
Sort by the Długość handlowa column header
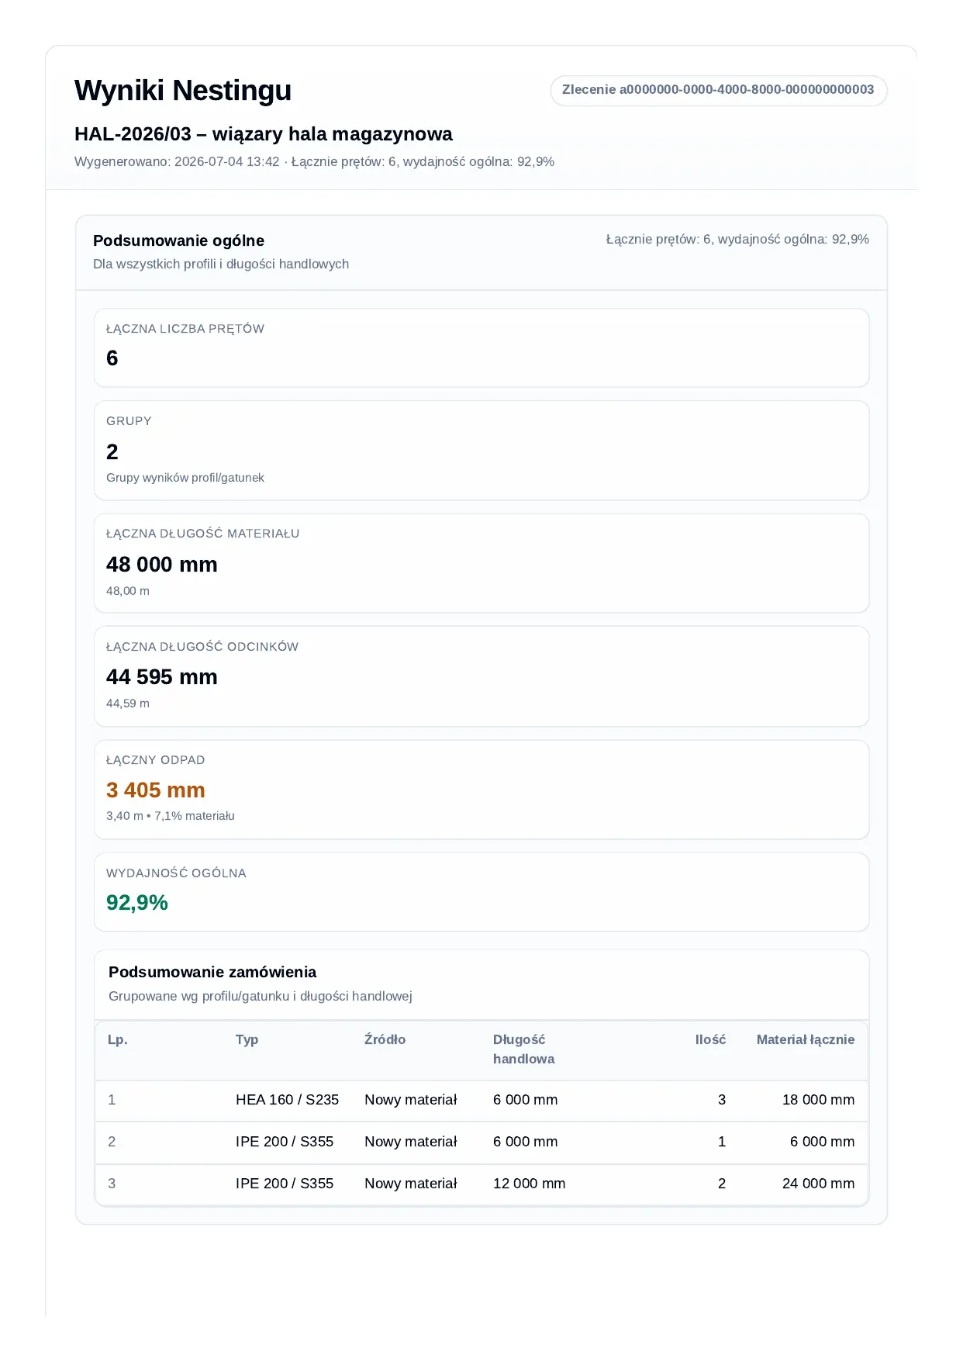click(x=524, y=1049)
